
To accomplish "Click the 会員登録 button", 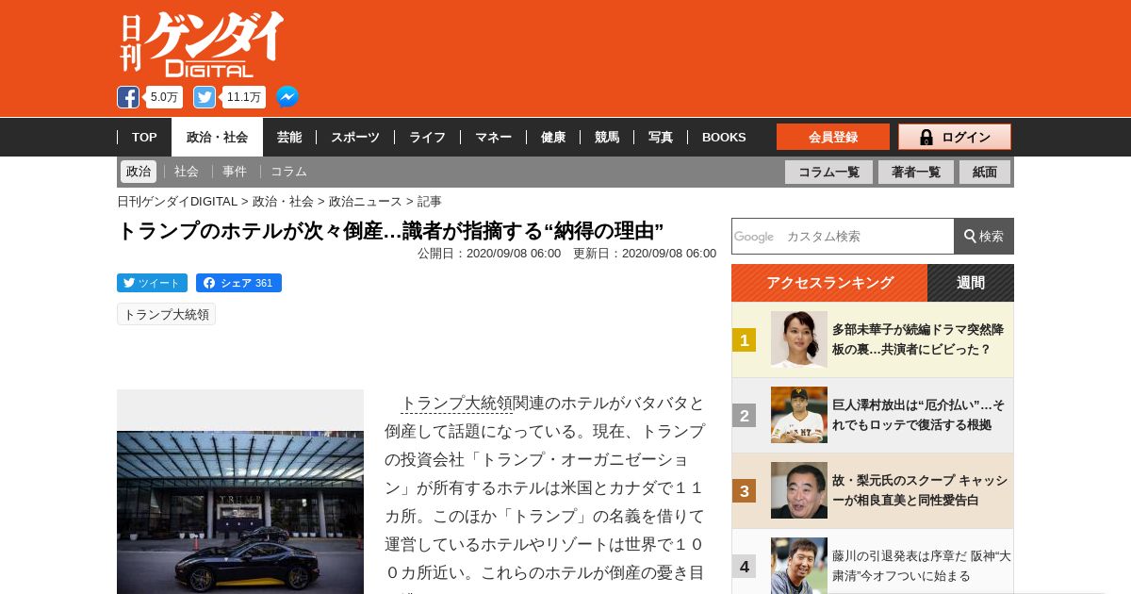I will pos(833,137).
